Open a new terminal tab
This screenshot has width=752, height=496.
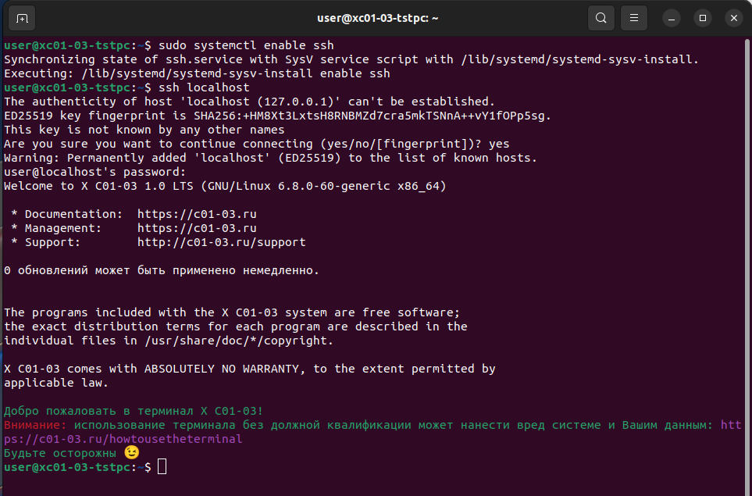[22, 18]
